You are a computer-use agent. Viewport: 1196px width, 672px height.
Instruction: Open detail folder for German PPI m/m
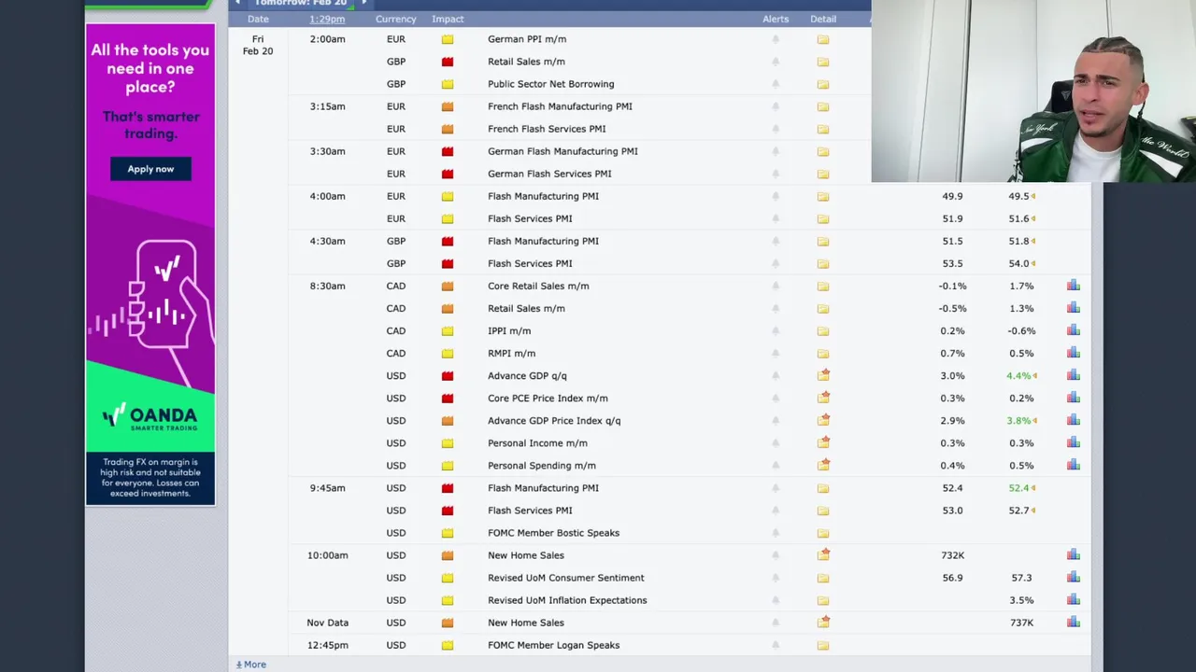pyautogui.click(x=823, y=39)
